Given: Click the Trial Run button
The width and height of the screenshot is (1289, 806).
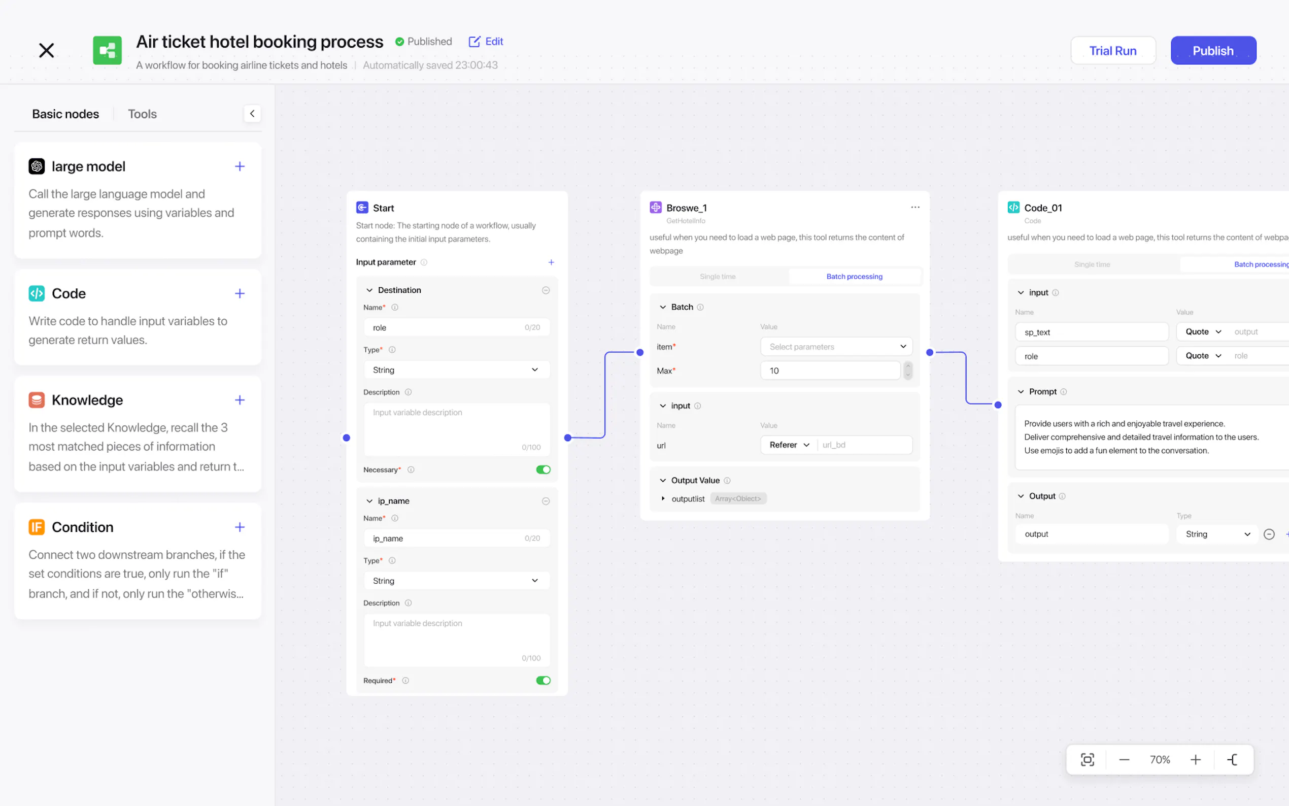Looking at the screenshot, I should click(x=1112, y=51).
